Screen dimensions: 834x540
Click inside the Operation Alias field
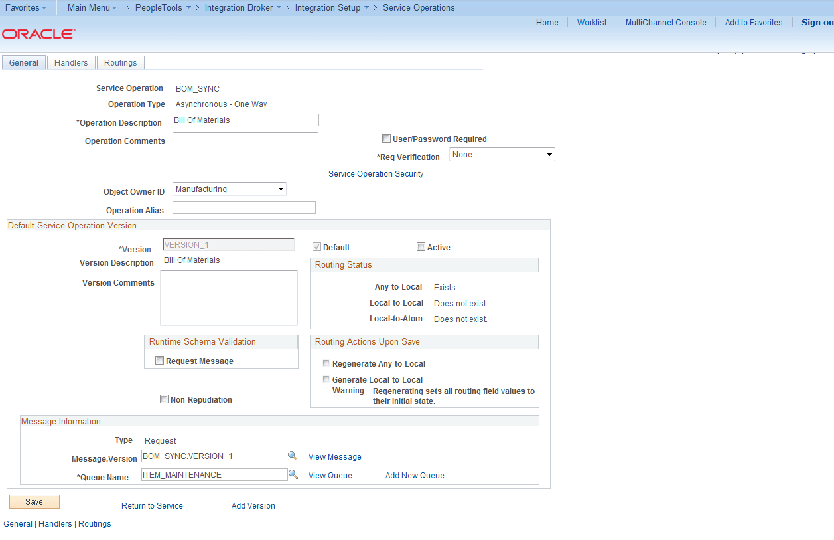243,207
